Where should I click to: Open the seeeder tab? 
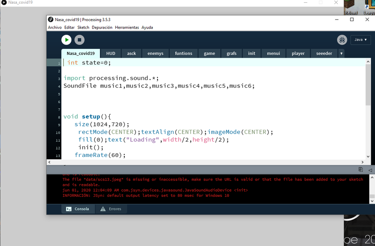click(x=324, y=53)
